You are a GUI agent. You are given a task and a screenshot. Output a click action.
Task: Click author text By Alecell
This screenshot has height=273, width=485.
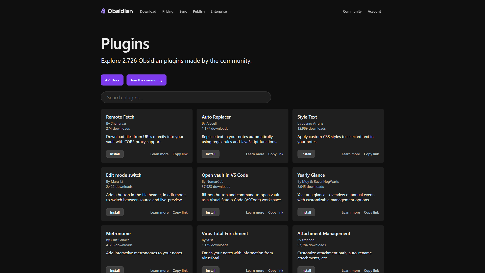click(209, 123)
